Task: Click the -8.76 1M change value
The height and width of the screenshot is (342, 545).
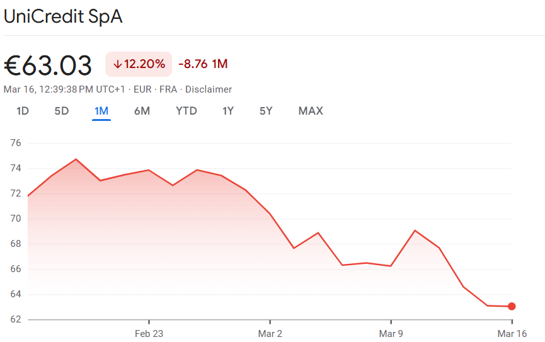Action: [x=203, y=64]
